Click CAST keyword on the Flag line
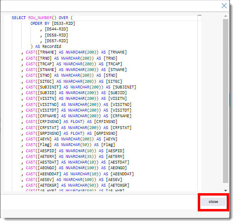Image resolution: width=236 pixels, height=224 pixels. (x=31, y=145)
